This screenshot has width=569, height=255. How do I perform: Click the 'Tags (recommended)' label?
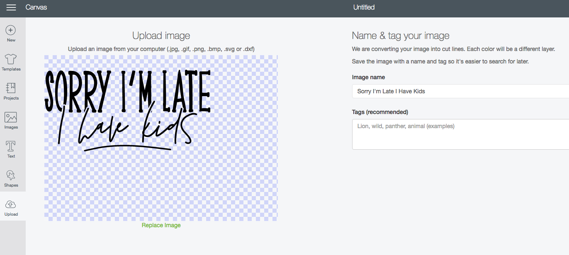click(x=380, y=112)
